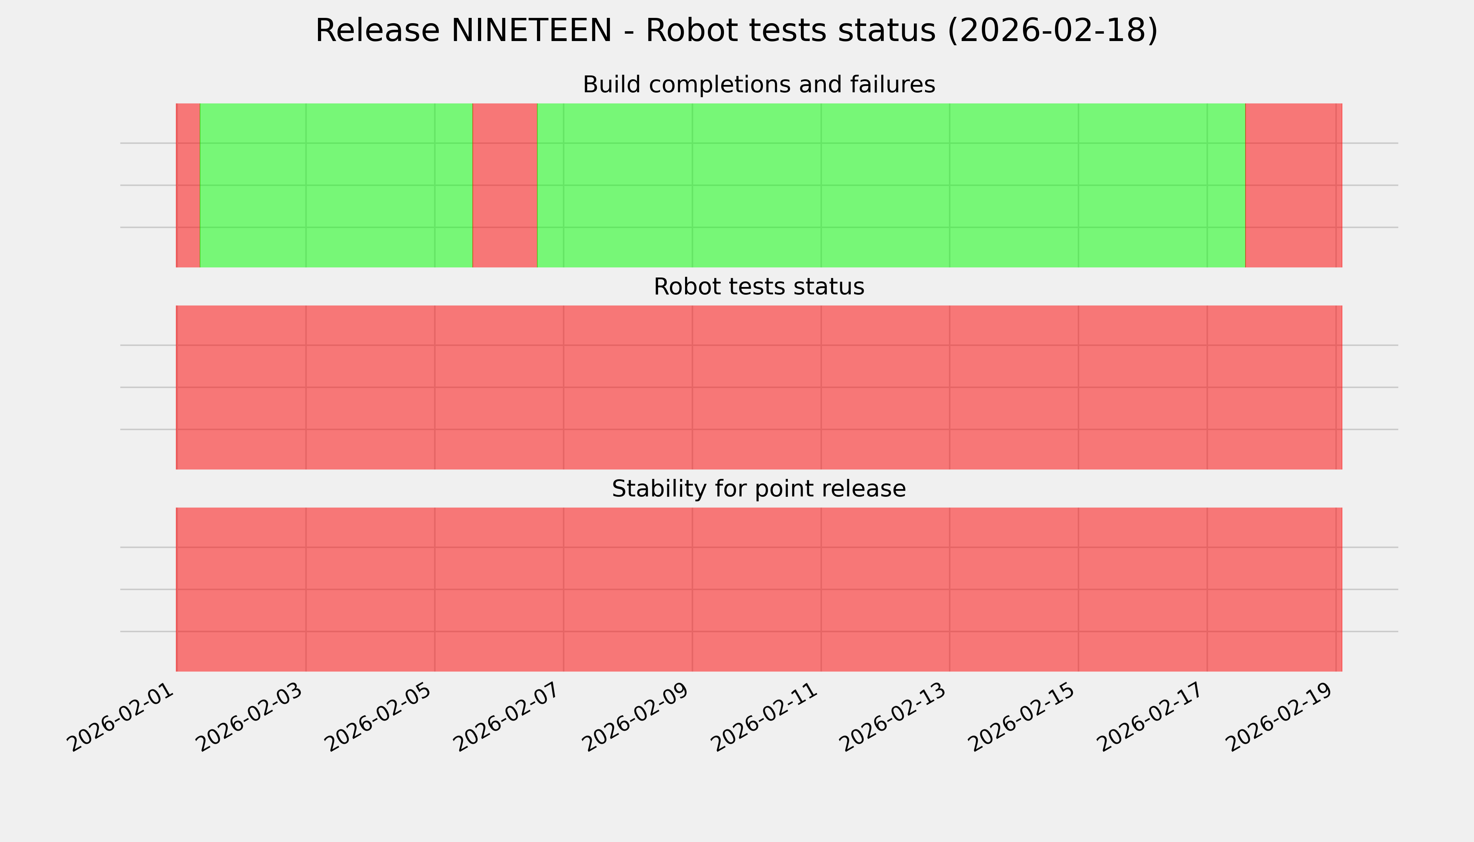Click the red build-failure segment near Feb 6

click(505, 185)
